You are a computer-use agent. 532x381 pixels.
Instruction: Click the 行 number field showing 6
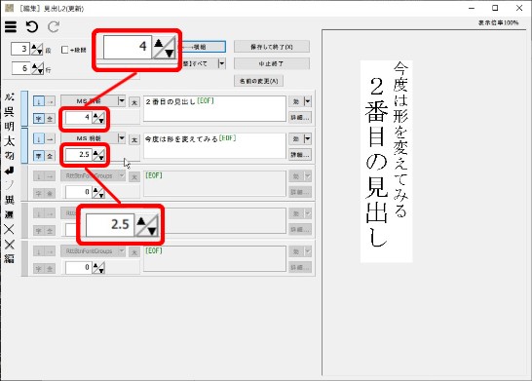pyautogui.click(x=21, y=68)
